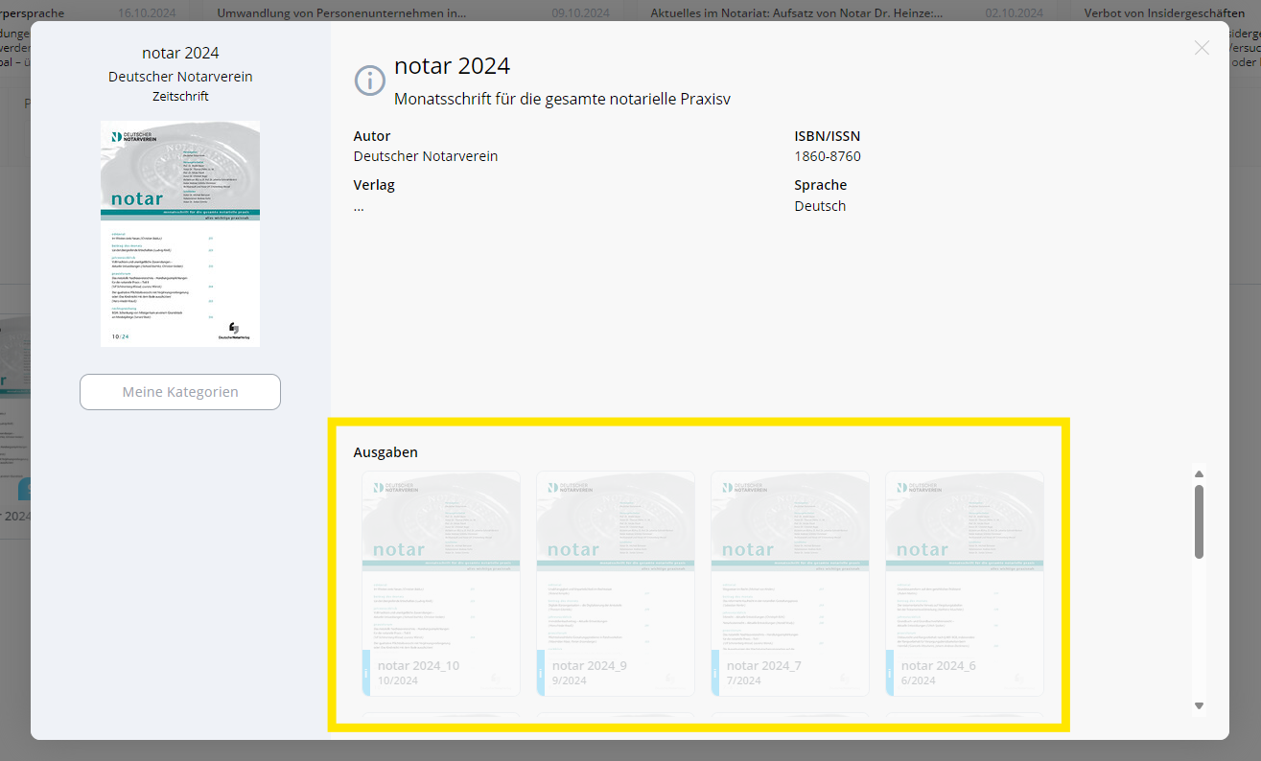Click the ISSN number 1860-8760

coord(828,156)
